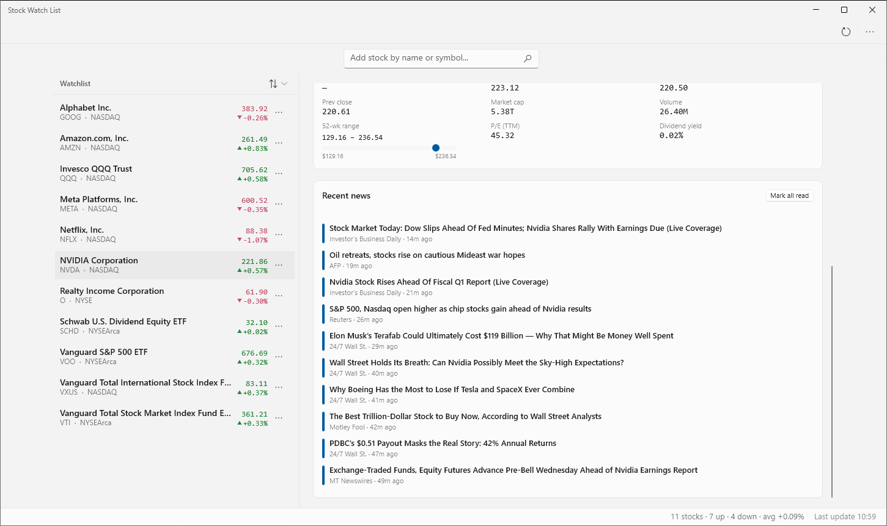This screenshot has height=526, width=887.
Task: Open S&P 500, Nasdaq open higher article
Action: pyautogui.click(x=460, y=309)
